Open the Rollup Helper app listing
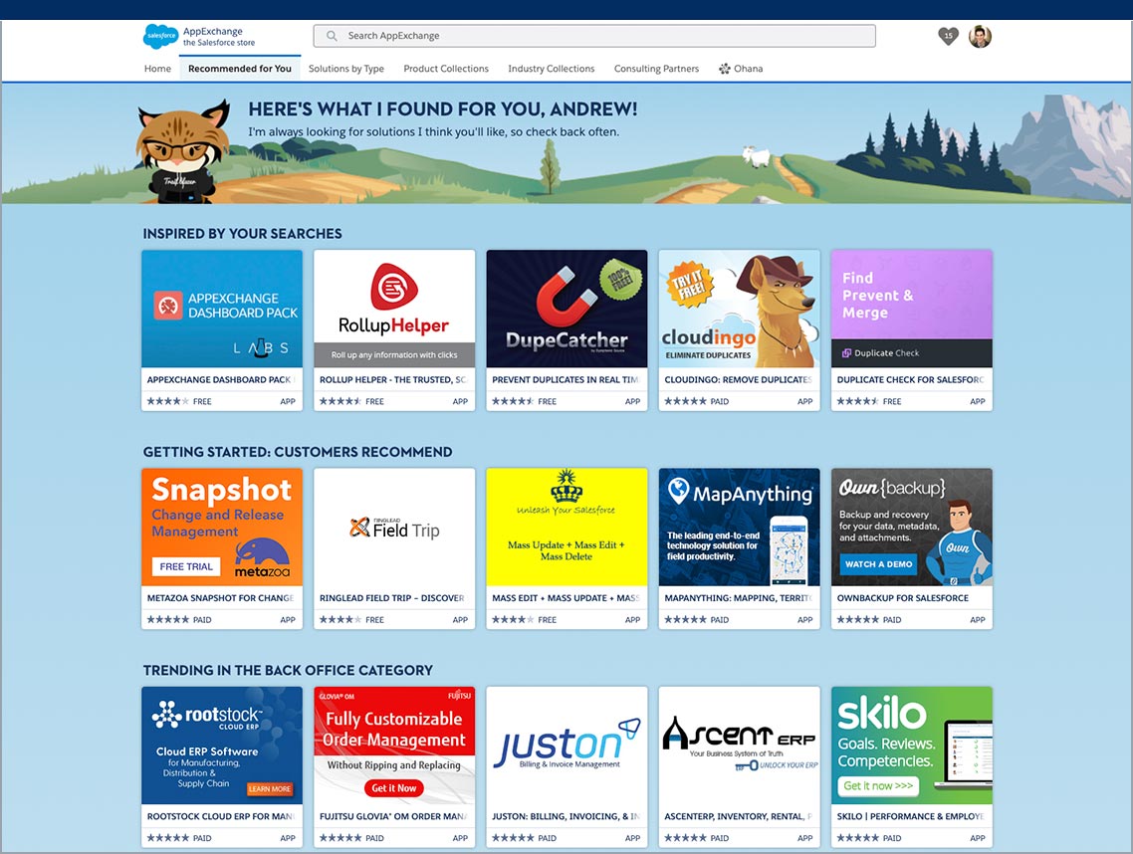This screenshot has width=1133, height=854. 394,309
